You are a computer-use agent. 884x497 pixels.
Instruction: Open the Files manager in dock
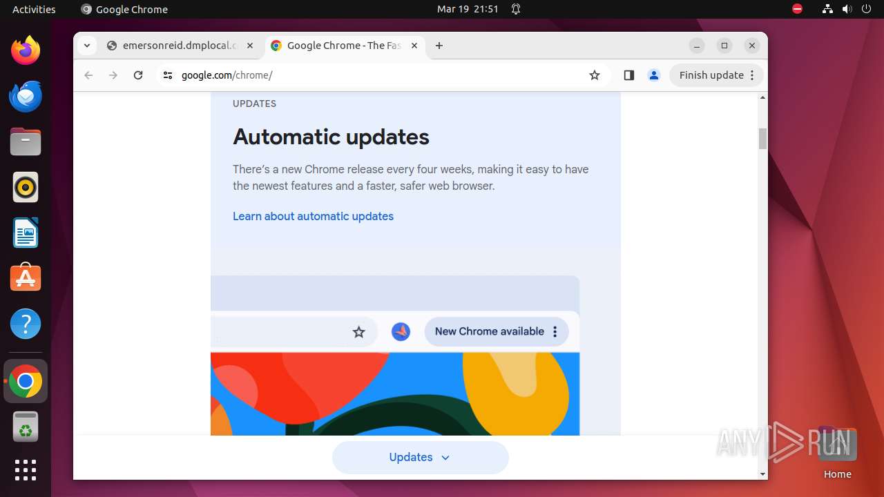click(26, 142)
